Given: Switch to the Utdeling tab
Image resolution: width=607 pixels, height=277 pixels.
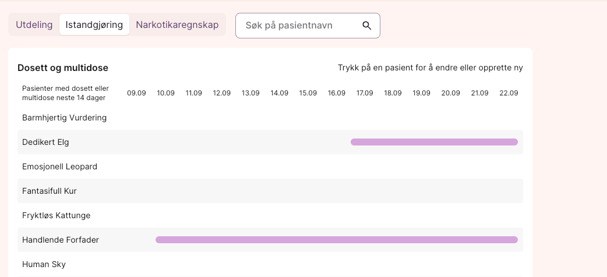Looking at the screenshot, I should (34, 25).
